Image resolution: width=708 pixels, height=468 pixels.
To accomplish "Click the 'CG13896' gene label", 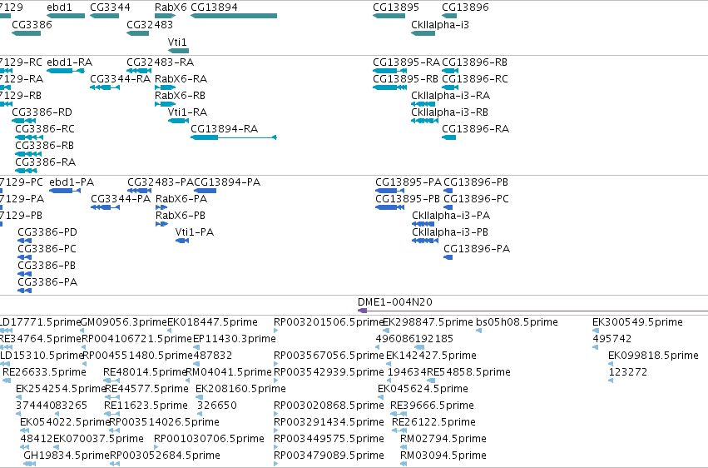I will [x=465, y=7].
